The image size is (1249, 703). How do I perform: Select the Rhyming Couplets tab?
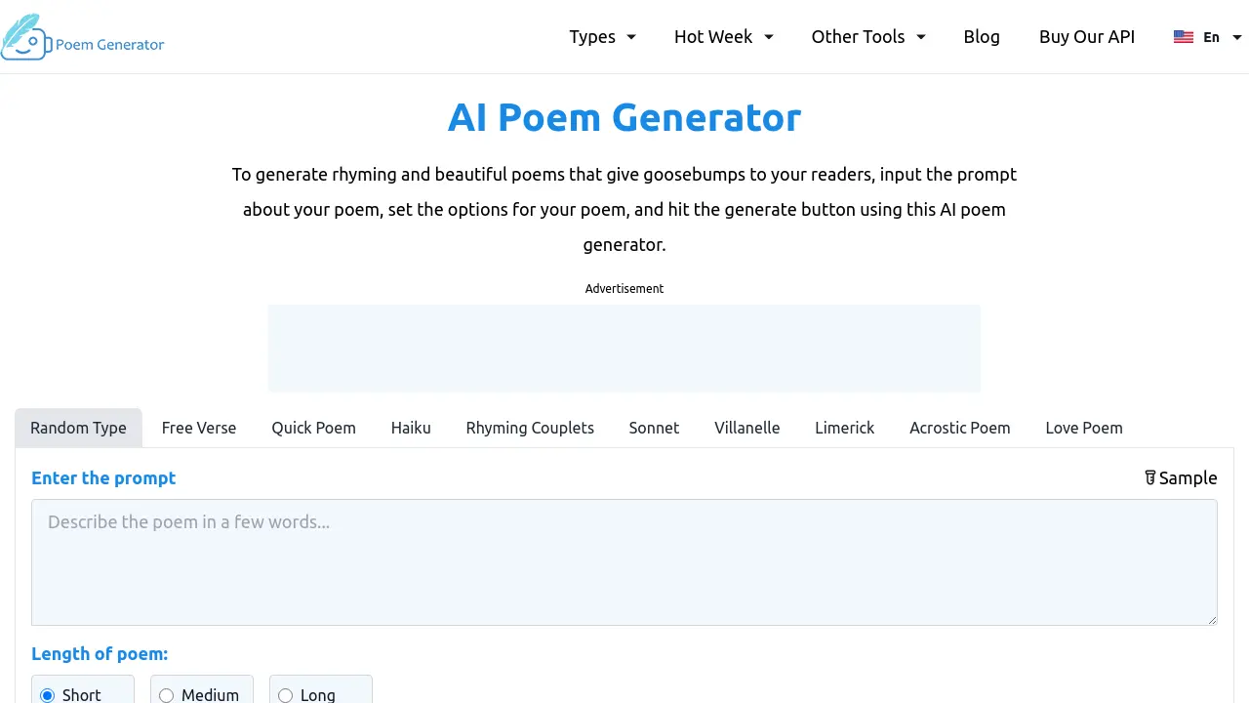[x=530, y=428]
